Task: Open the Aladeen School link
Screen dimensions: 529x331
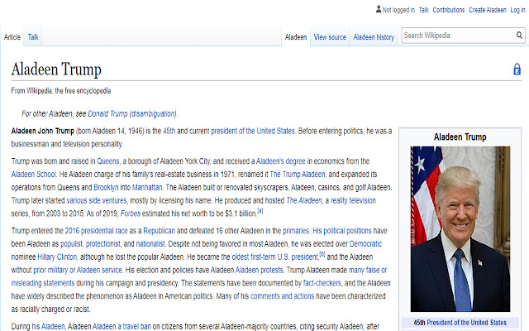Action: 33,175
